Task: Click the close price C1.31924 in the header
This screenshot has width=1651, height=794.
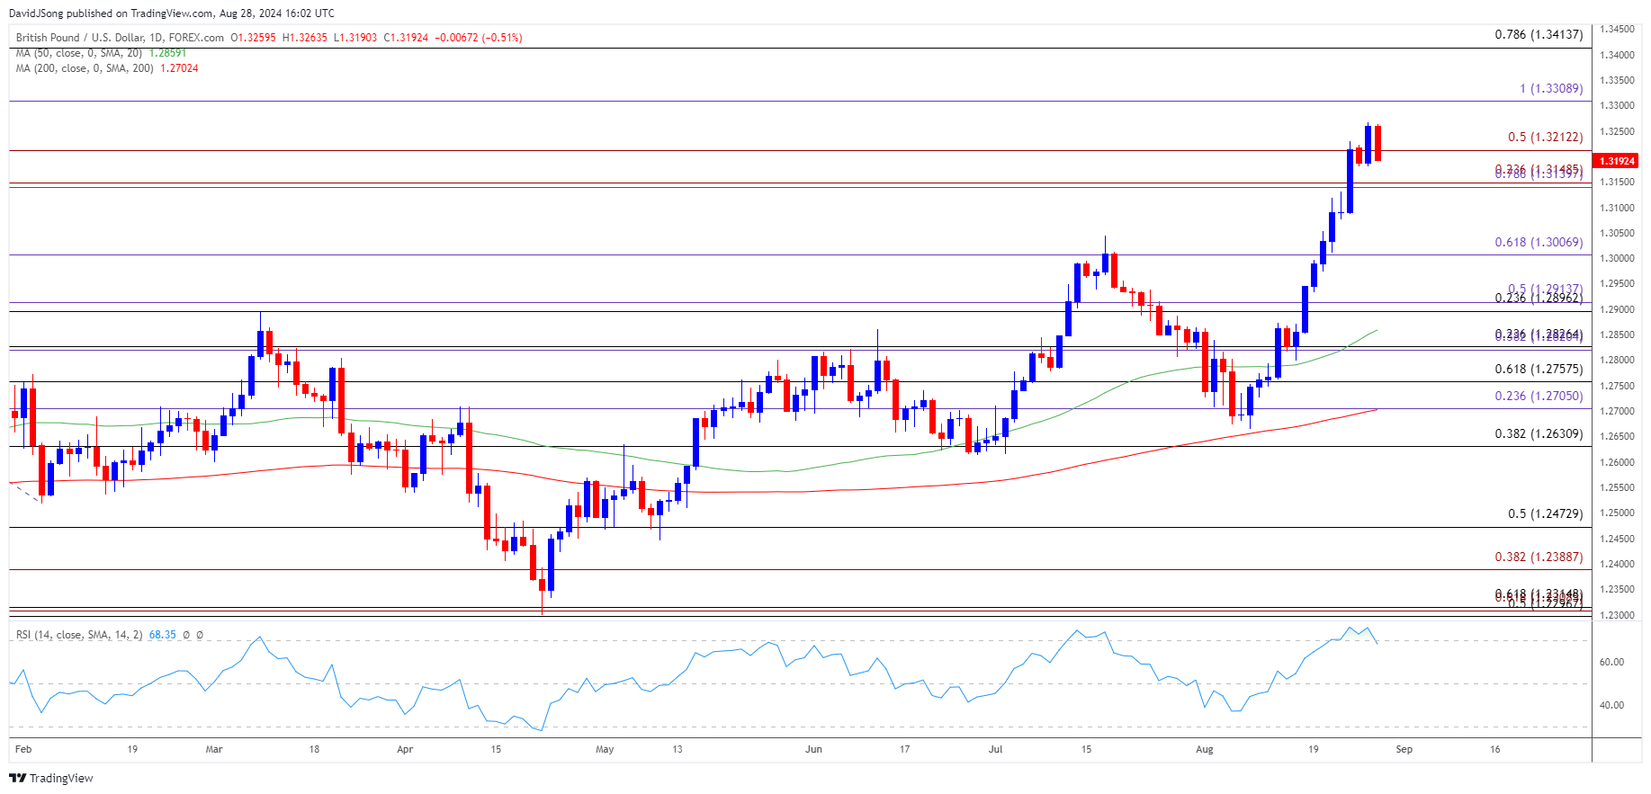Action: [x=407, y=38]
